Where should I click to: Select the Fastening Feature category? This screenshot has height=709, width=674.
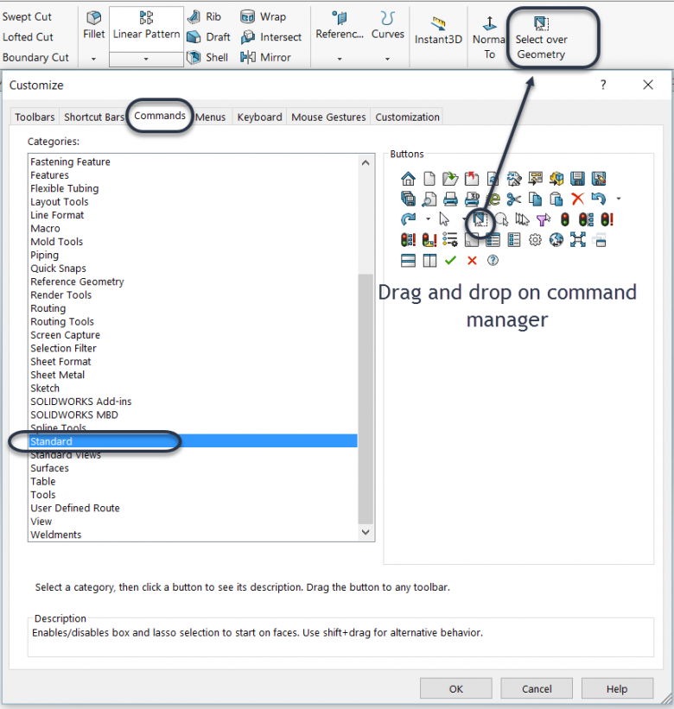click(194, 161)
